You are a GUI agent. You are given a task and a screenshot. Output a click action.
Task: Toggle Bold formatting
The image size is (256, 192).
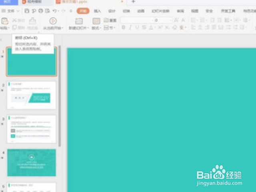(x=124, y=27)
